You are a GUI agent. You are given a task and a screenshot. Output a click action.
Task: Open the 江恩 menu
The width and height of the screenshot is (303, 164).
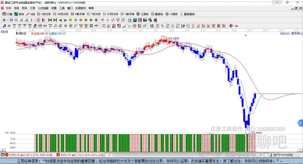point(33,8)
